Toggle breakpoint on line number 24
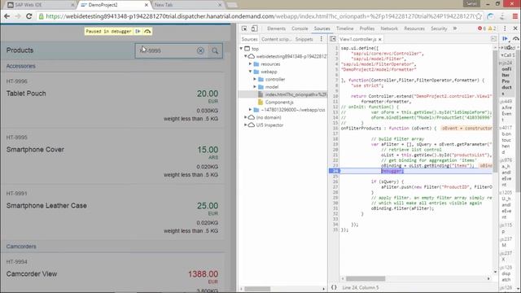The image size is (521, 293). pos(335,171)
